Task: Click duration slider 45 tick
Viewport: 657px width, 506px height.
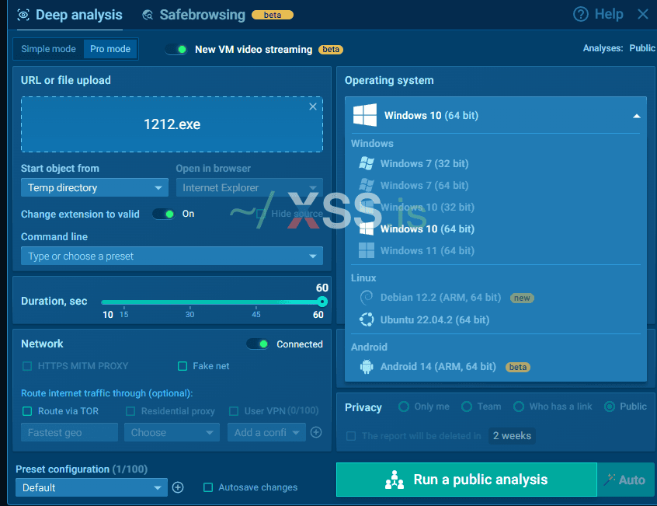Action: [256, 307]
